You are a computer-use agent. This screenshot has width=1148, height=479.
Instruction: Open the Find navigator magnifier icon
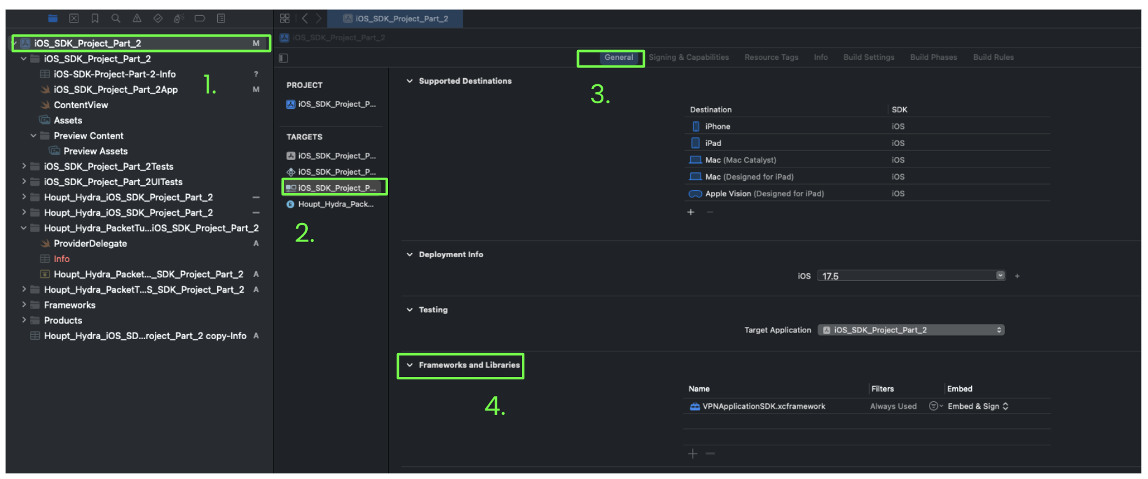coord(116,18)
